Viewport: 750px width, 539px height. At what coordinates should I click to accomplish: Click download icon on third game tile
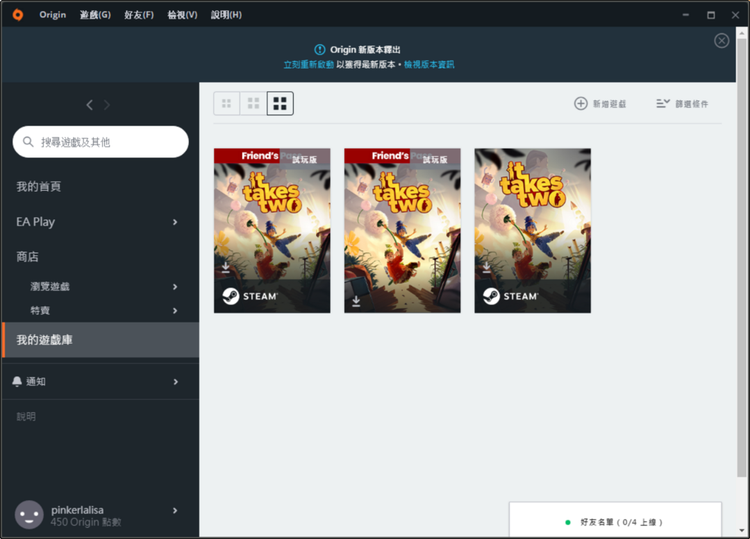pos(486,267)
